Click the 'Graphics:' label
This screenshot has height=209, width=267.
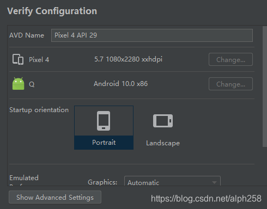102,182
